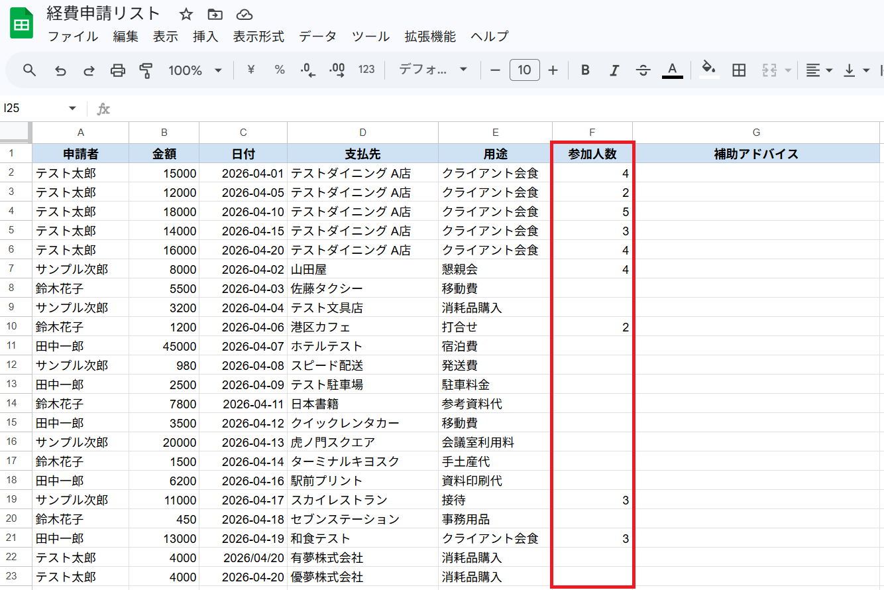Click the select-all corner box
The width and height of the screenshot is (884, 590).
click(15, 133)
